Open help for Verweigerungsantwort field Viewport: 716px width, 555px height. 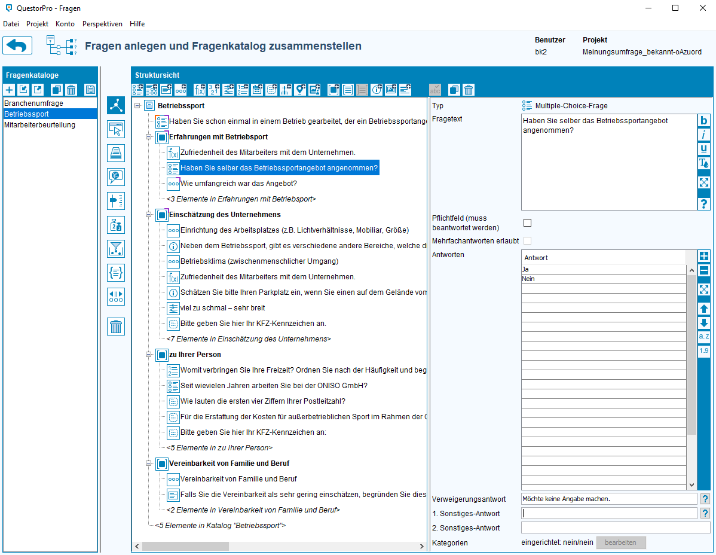(x=705, y=499)
